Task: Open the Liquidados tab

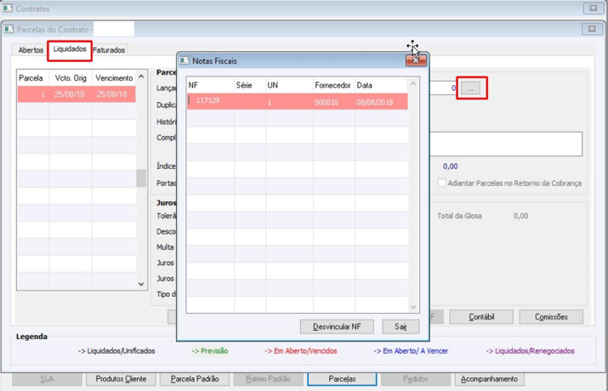Action: [70, 49]
